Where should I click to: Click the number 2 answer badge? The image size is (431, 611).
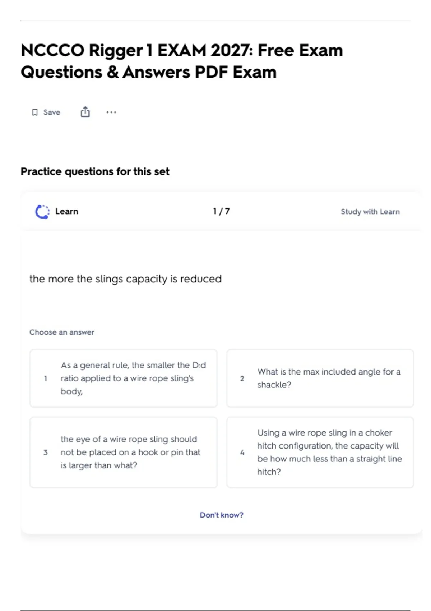[242, 378]
